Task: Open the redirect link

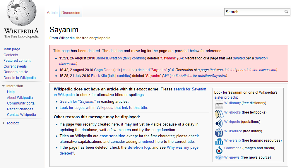Action: 148,141
